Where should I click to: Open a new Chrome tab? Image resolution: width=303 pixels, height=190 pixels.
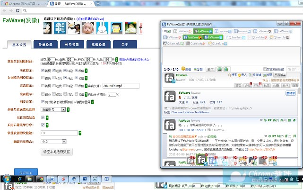point(98,3)
